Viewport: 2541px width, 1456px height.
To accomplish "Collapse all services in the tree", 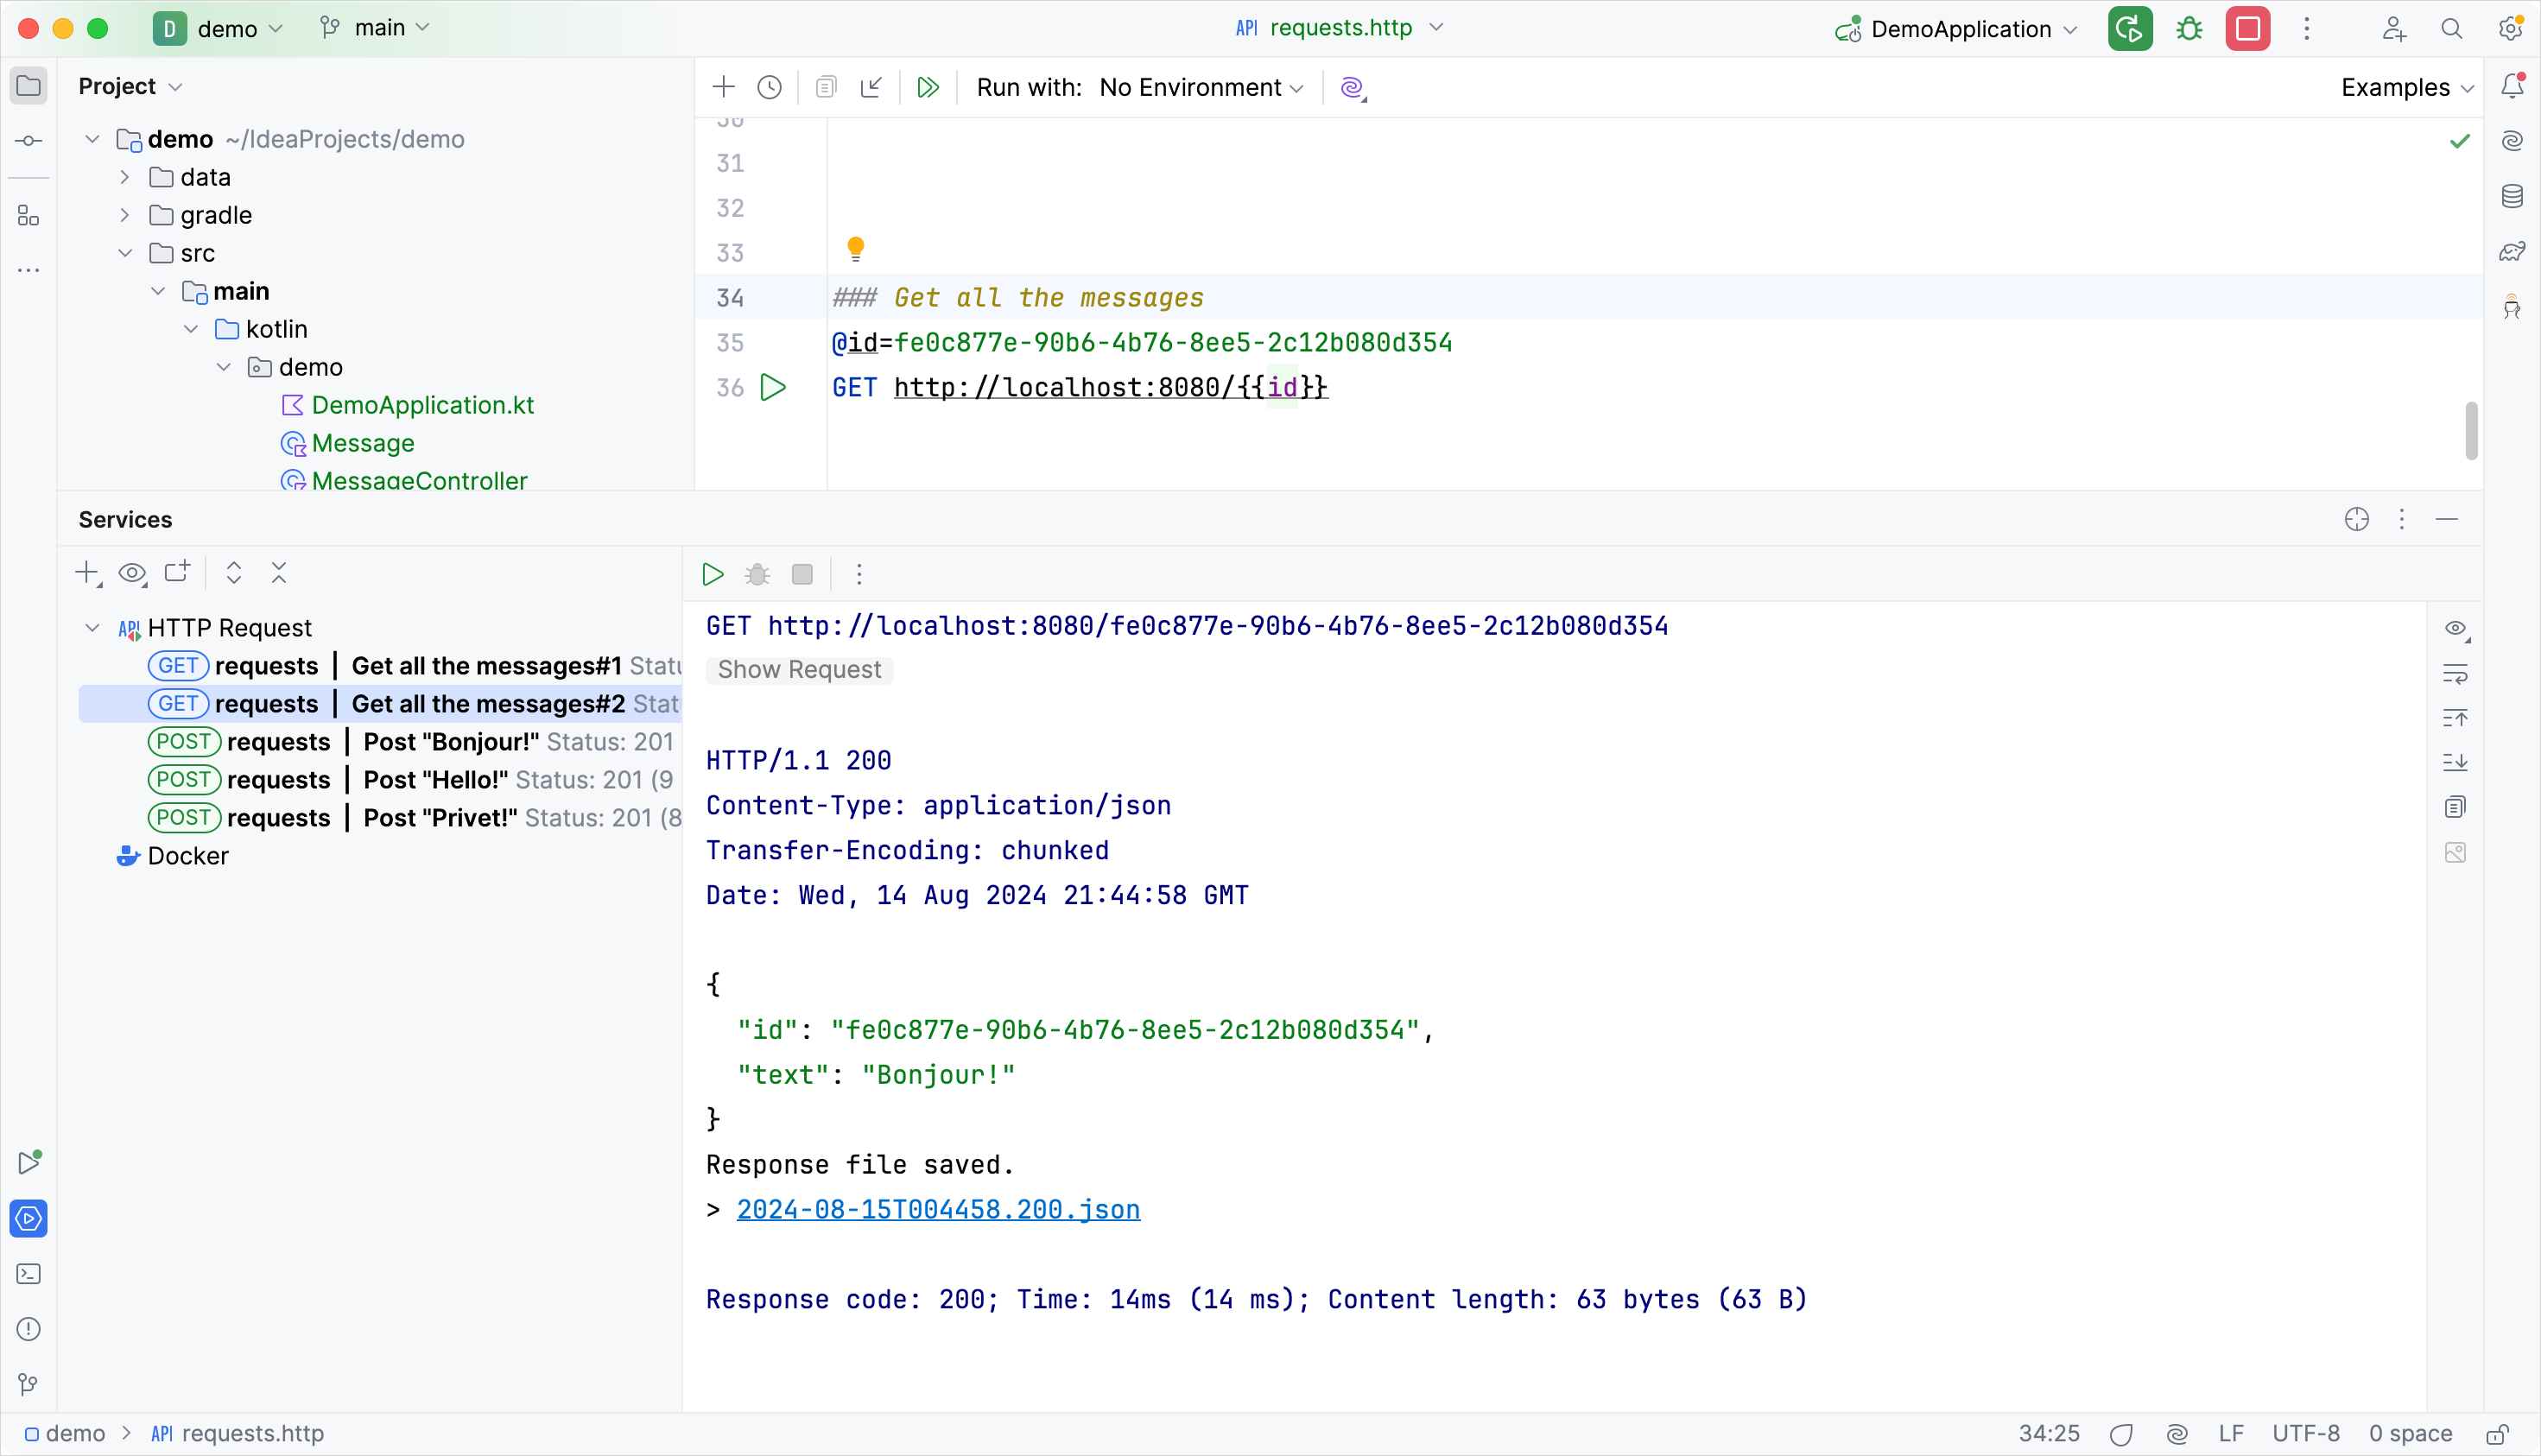I will (x=279, y=573).
